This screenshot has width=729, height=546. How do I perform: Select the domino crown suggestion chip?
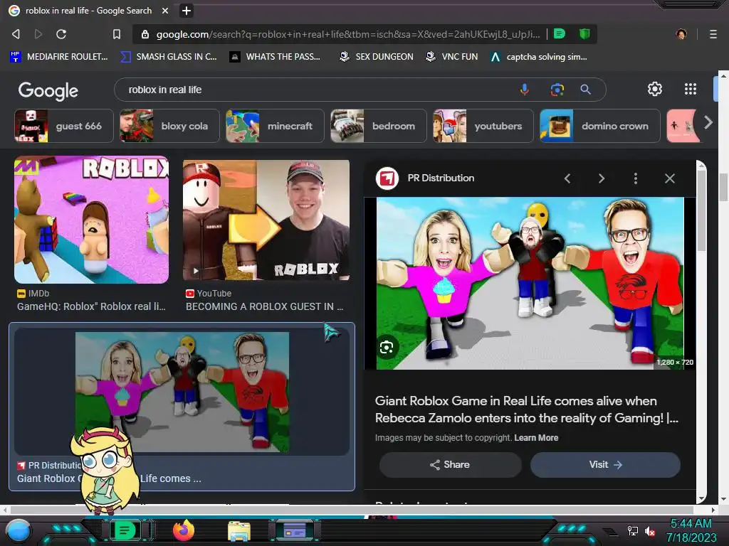pos(599,126)
